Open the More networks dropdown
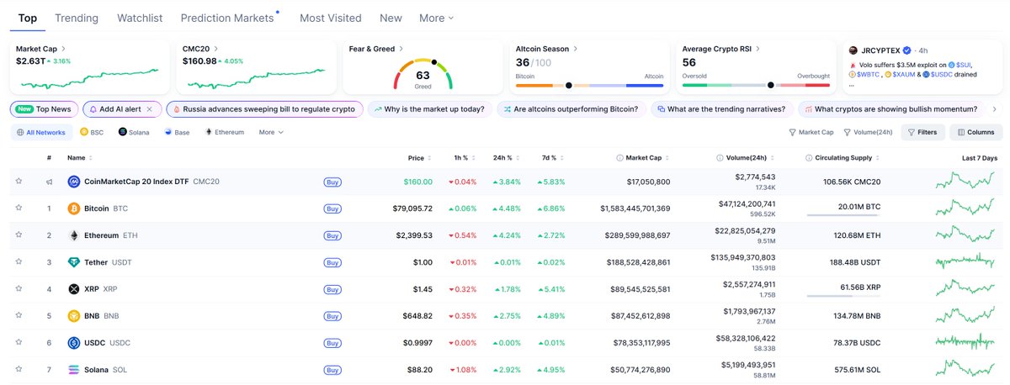 click(x=270, y=132)
